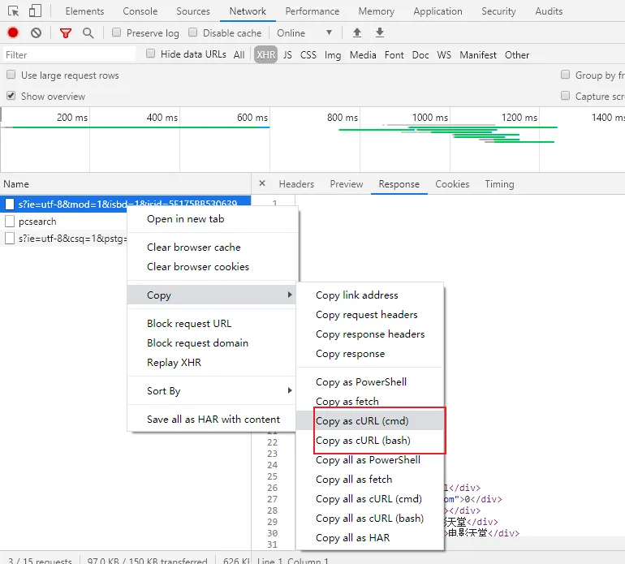625x564 pixels.
Task: Choose Copy all as HAR
Action: tap(370, 538)
